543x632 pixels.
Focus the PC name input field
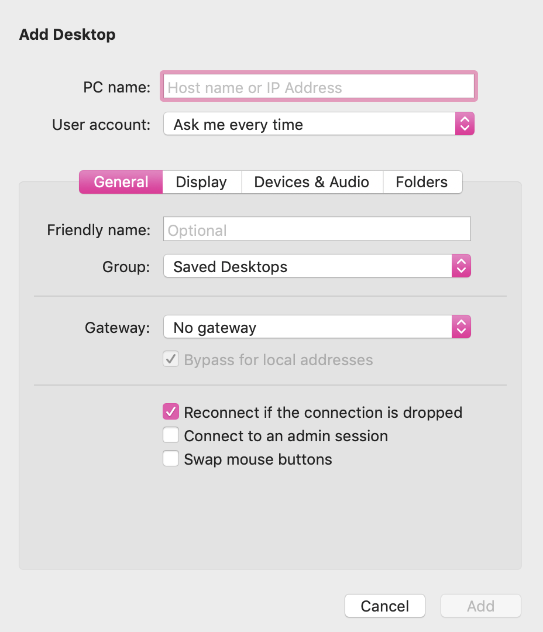318,87
